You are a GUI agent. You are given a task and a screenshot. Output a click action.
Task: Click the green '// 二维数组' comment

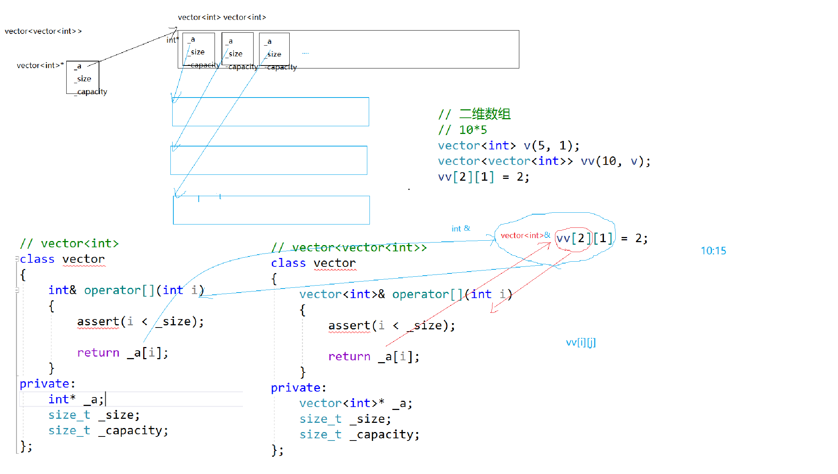474,114
